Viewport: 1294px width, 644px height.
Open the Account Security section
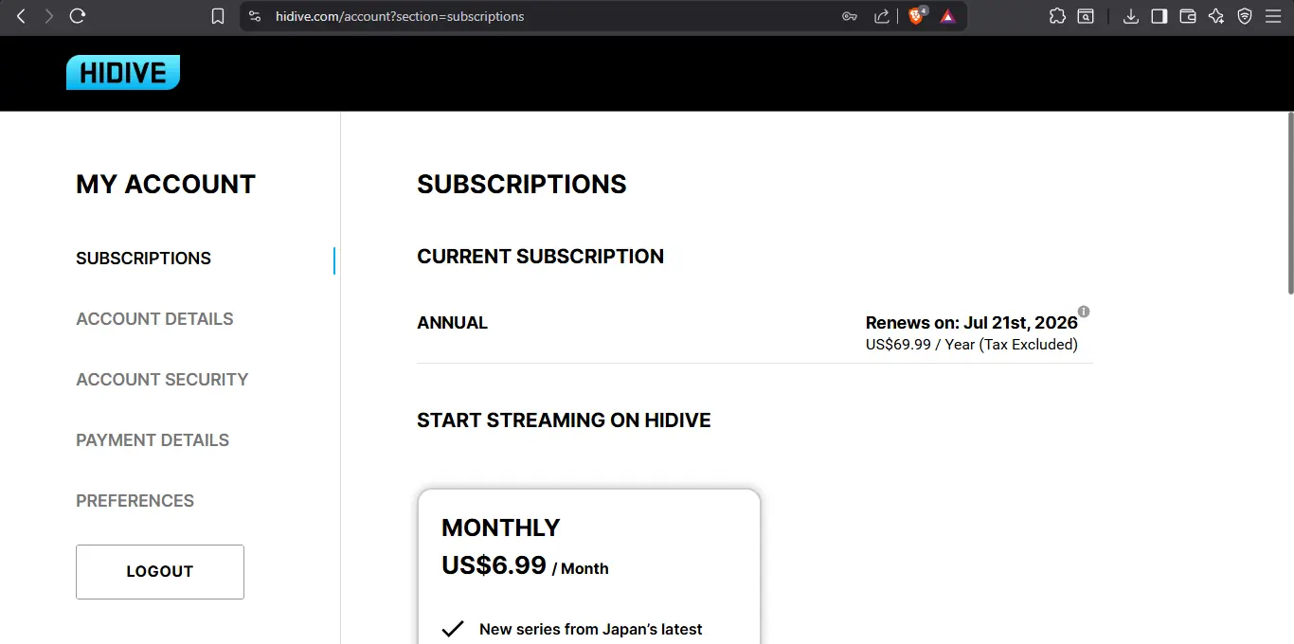(162, 380)
